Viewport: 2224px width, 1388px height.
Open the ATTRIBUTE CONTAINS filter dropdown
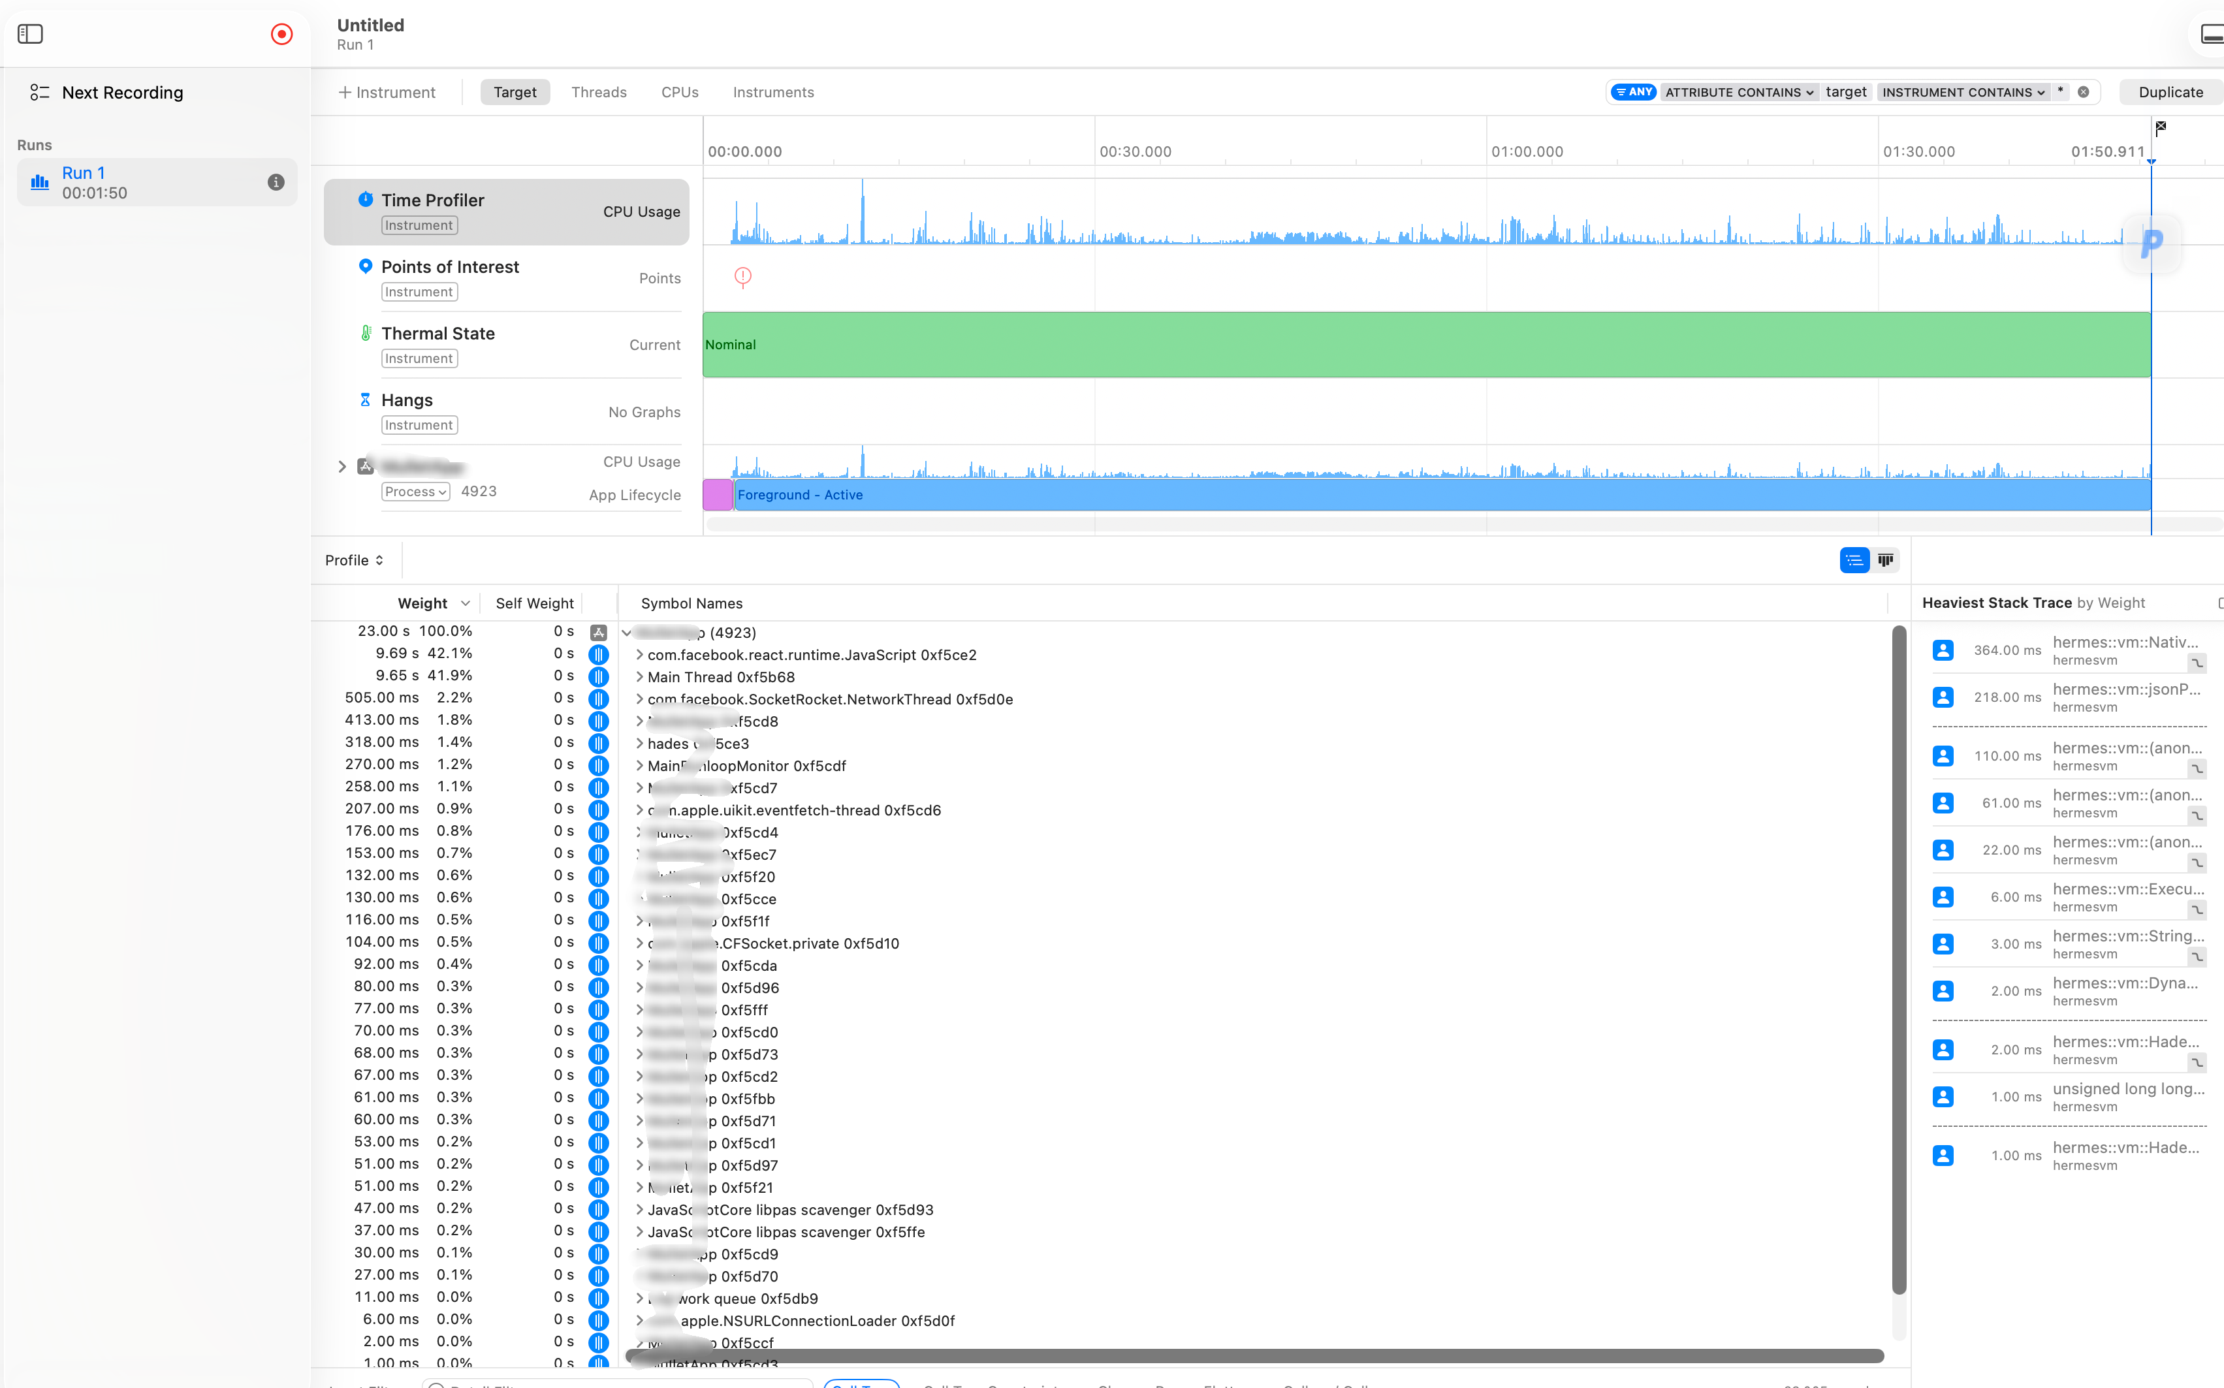click(1738, 92)
